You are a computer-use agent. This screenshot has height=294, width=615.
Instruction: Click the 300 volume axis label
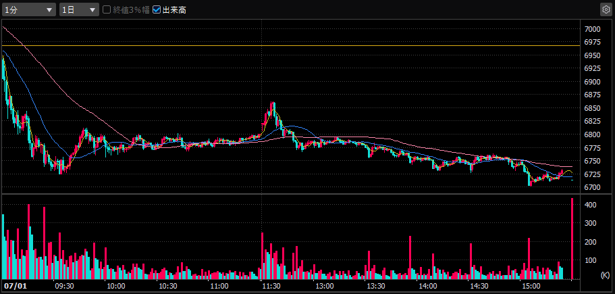coord(591,223)
